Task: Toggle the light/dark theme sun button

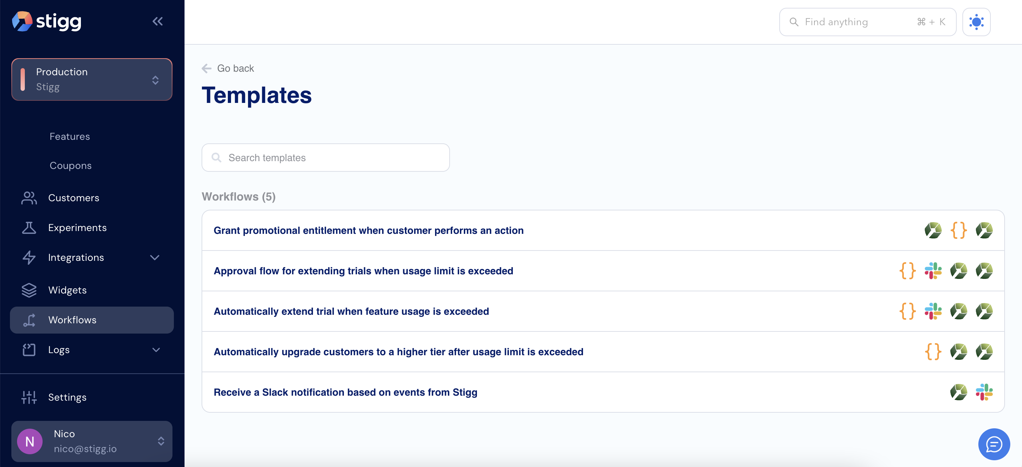Action: (976, 22)
